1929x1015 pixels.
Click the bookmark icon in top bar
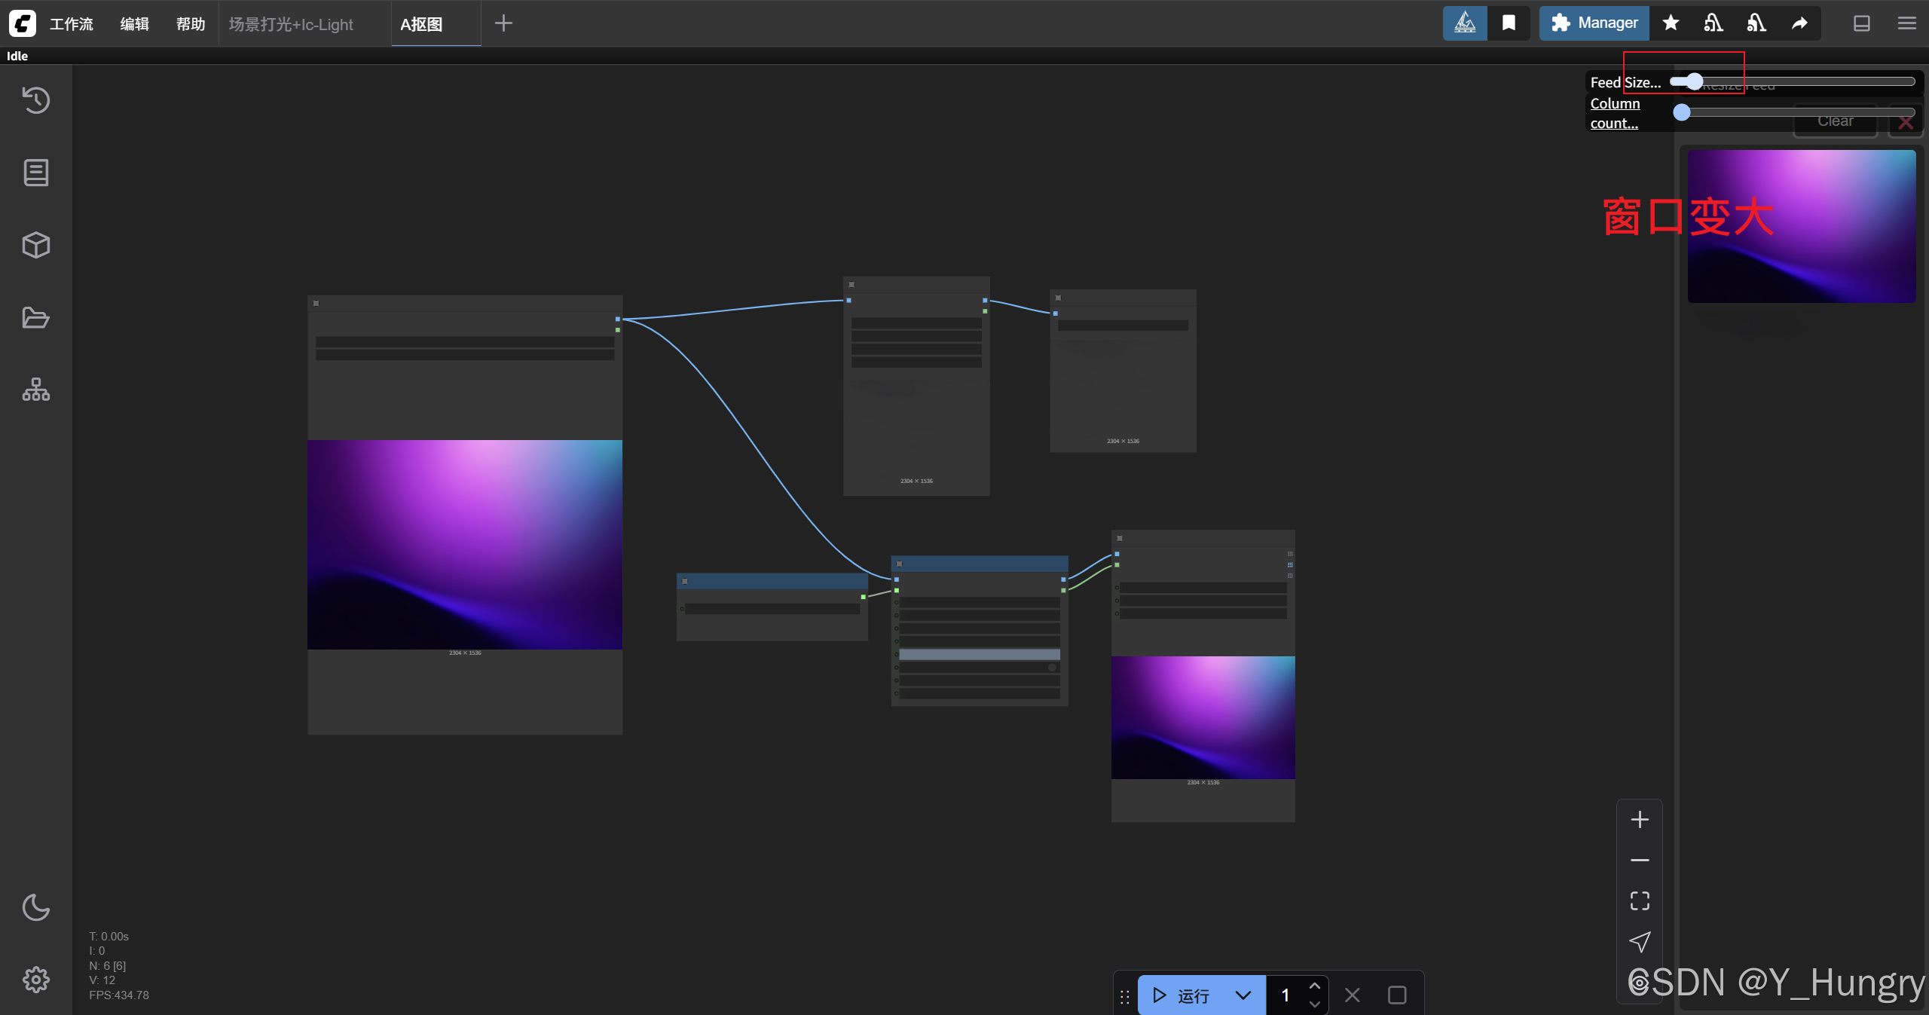click(x=1509, y=23)
